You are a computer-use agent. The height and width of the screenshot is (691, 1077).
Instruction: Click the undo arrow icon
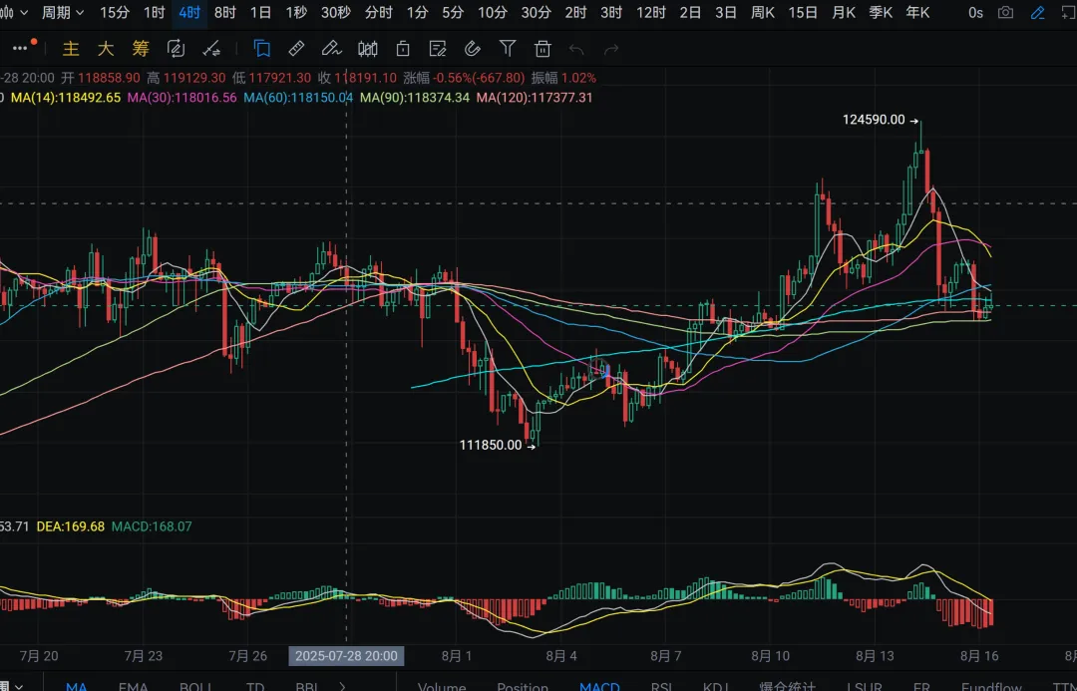(577, 49)
